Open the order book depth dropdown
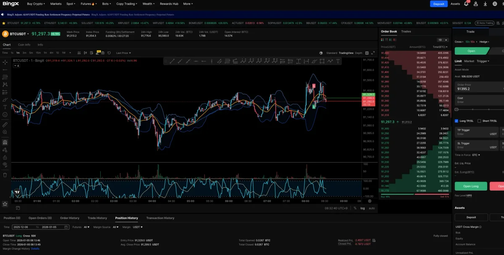The image size is (504, 255). pos(442,40)
